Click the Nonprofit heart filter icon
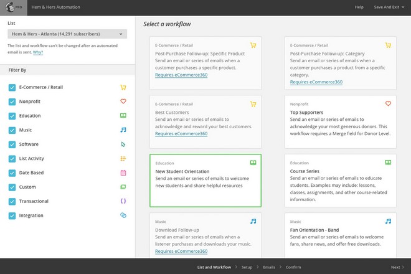The width and height of the screenshot is (411, 274). pyautogui.click(x=123, y=102)
